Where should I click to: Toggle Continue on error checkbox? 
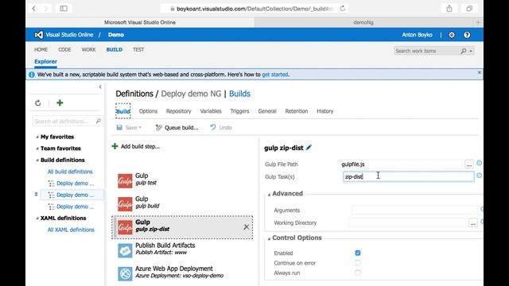pyautogui.click(x=357, y=263)
